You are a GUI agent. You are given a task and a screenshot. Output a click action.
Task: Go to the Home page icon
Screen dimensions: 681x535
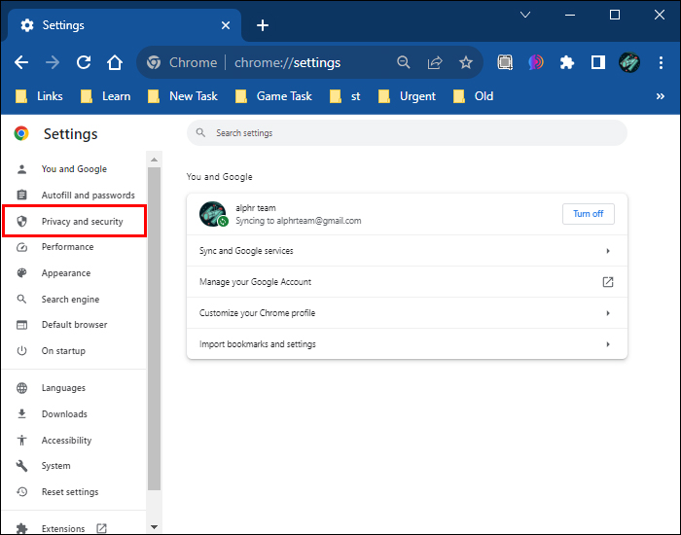point(115,62)
